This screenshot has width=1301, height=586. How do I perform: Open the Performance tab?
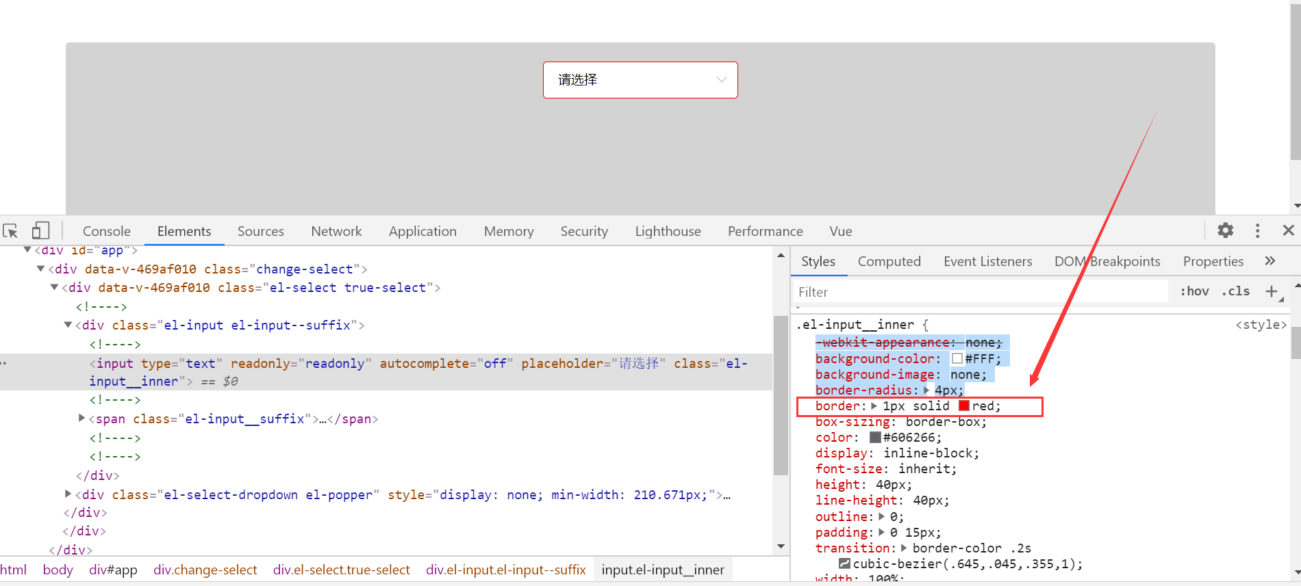point(766,231)
